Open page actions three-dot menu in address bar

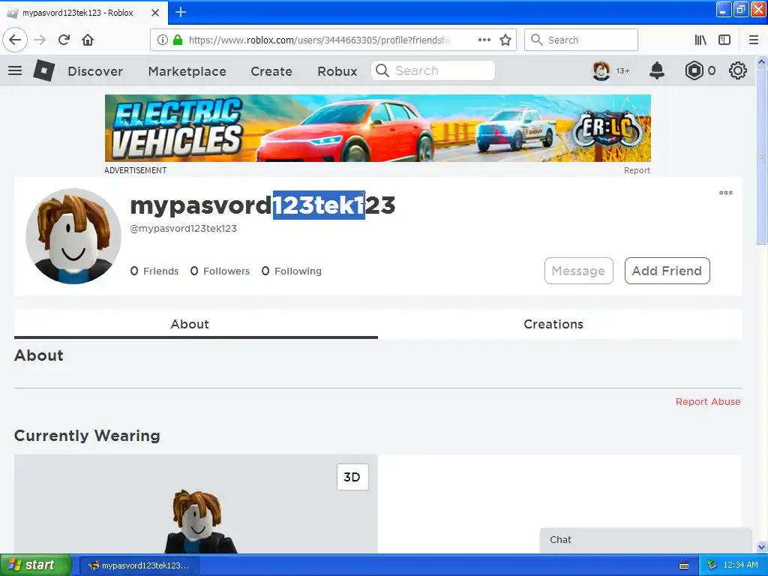(x=484, y=40)
